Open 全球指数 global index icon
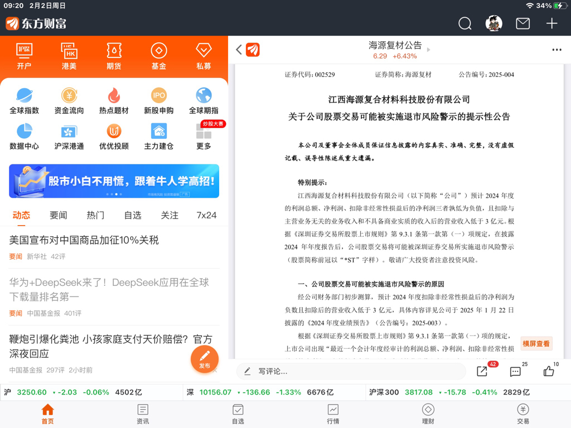The image size is (571, 428). (x=24, y=101)
